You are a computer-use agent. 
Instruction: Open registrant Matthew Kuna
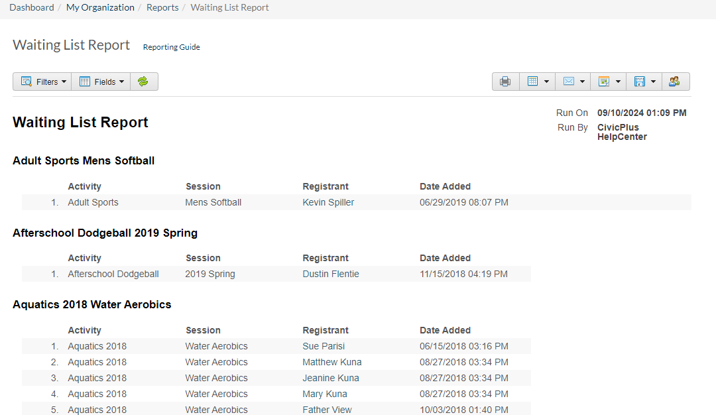point(332,362)
